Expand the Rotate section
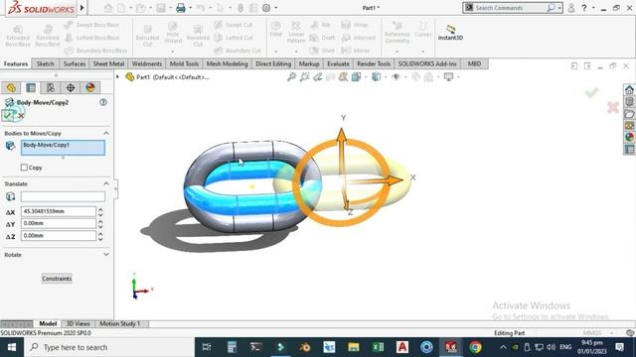The height and width of the screenshot is (357, 636). 106,255
